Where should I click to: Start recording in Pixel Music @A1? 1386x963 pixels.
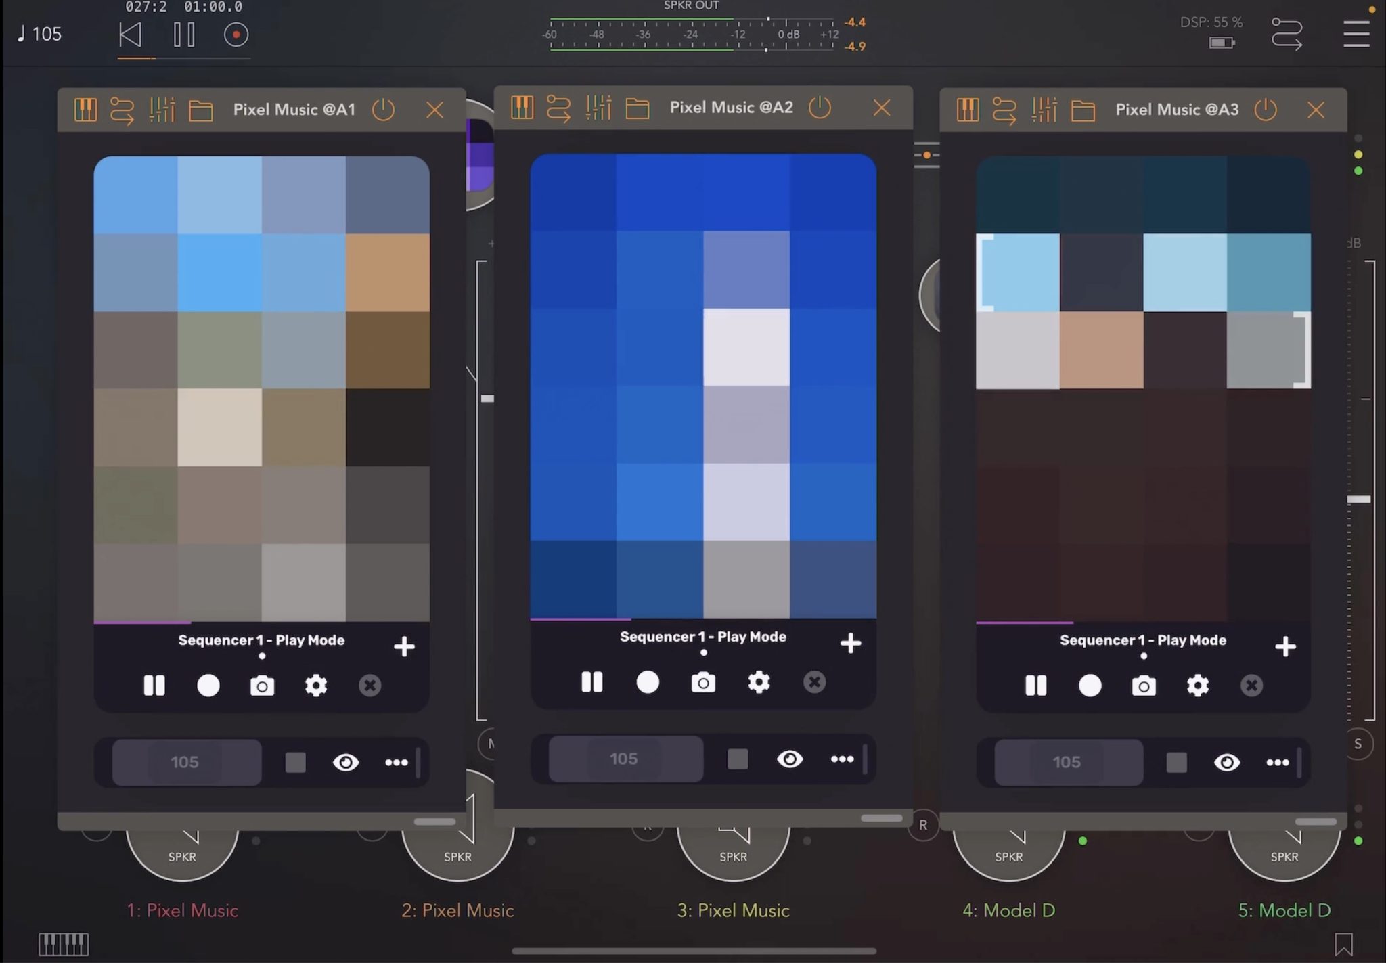(x=208, y=686)
